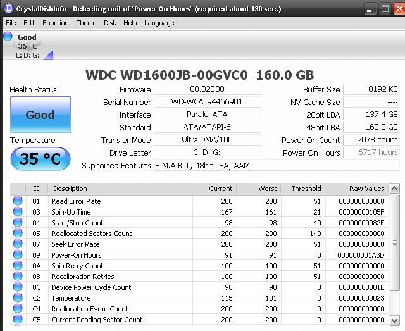Open the Disk menu
Screen dimensions: 405x331
click(x=110, y=23)
